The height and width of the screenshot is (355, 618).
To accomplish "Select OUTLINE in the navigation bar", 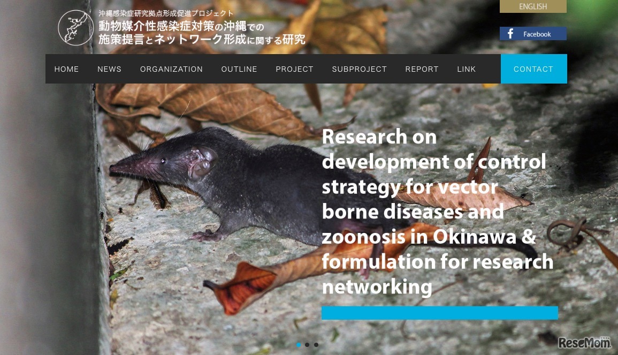I will pyautogui.click(x=239, y=69).
